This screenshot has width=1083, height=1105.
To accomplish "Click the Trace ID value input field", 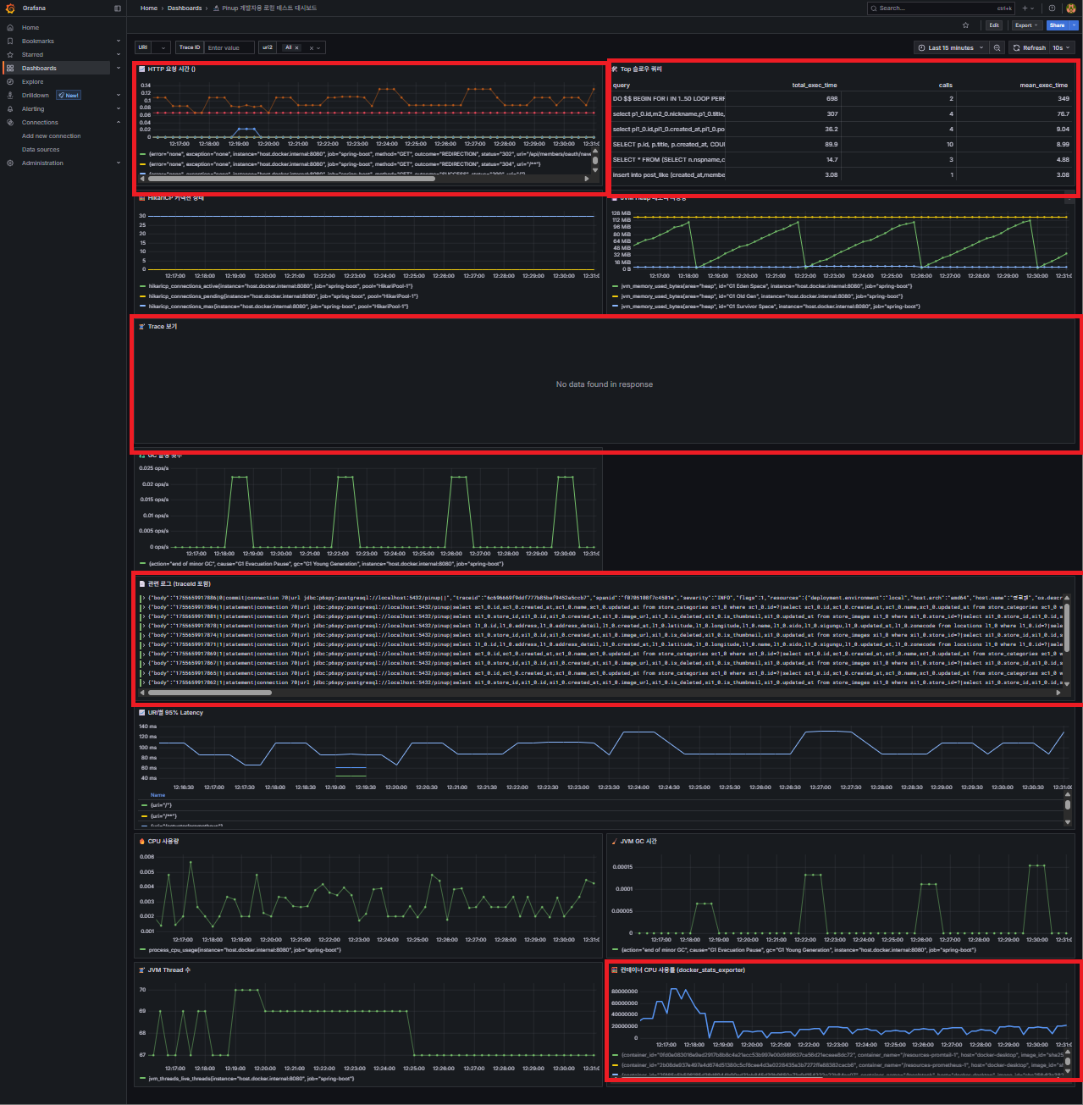I will [x=229, y=47].
